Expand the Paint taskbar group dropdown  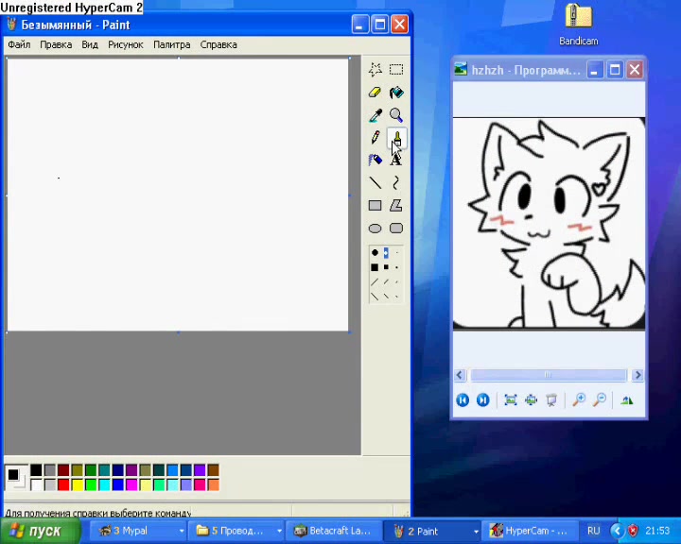pyautogui.click(x=476, y=531)
